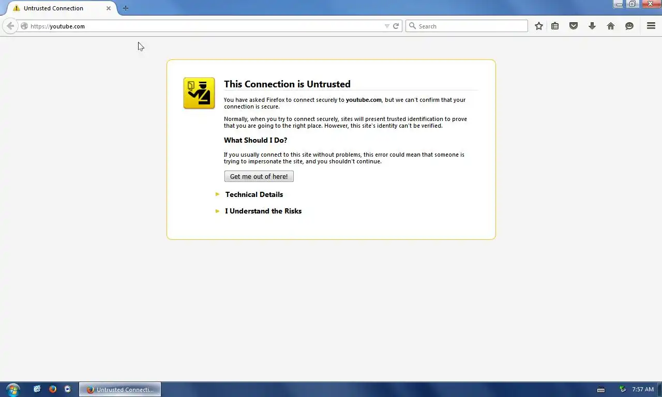Close the Firefox window
Image resolution: width=662 pixels, height=397 pixels.
point(651,4)
